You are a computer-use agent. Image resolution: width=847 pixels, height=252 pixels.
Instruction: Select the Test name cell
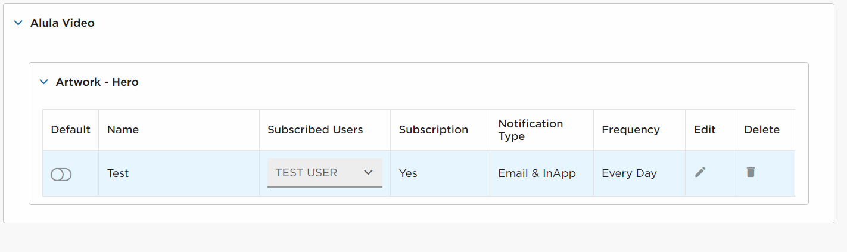pyautogui.click(x=118, y=173)
